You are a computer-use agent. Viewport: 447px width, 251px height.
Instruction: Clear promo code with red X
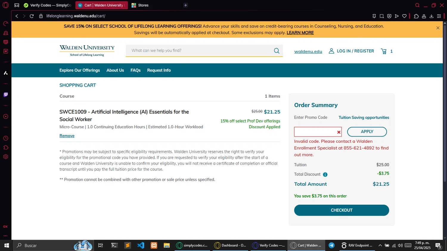click(339, 132)
